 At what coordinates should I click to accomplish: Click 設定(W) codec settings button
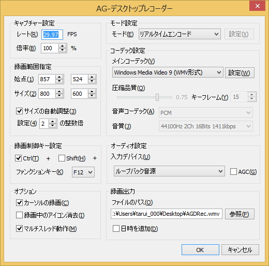(240, 73)
